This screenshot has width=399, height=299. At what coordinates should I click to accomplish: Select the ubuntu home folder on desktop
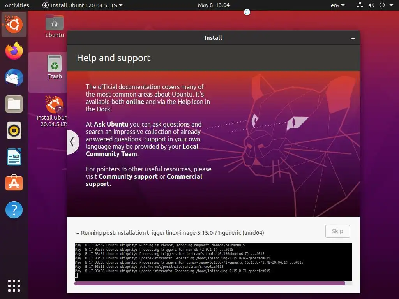coord(55,26)
